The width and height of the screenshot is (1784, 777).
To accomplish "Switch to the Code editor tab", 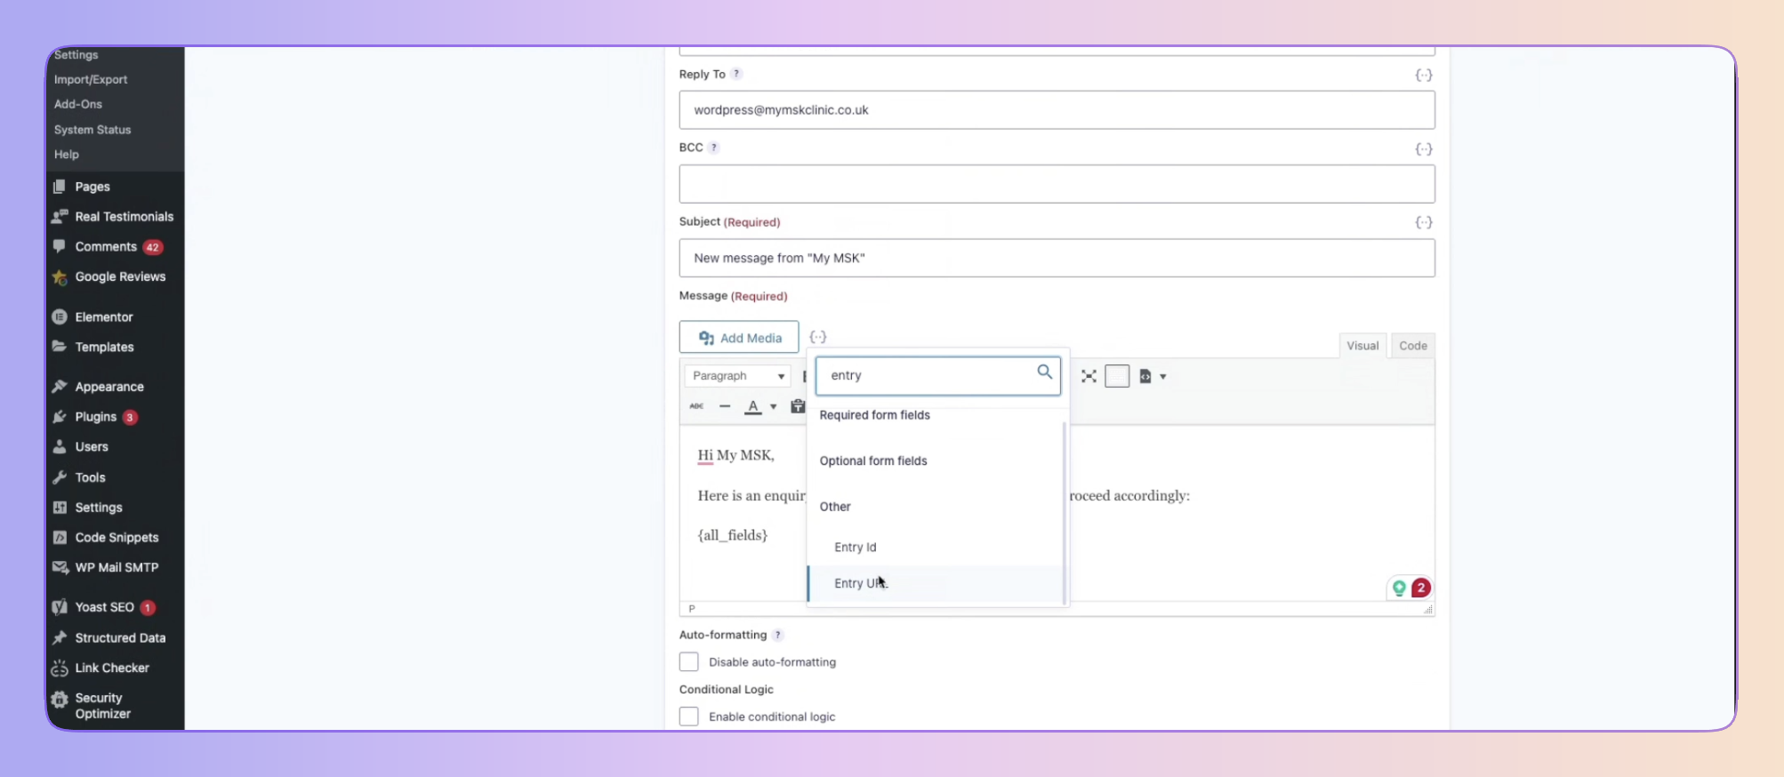I will point(1412,346).
